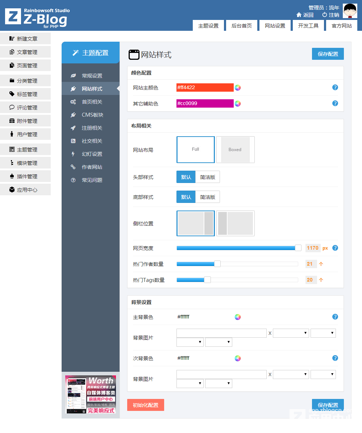
Task: Switch to 首页相关 settings tab
Action: coord(92,102)
